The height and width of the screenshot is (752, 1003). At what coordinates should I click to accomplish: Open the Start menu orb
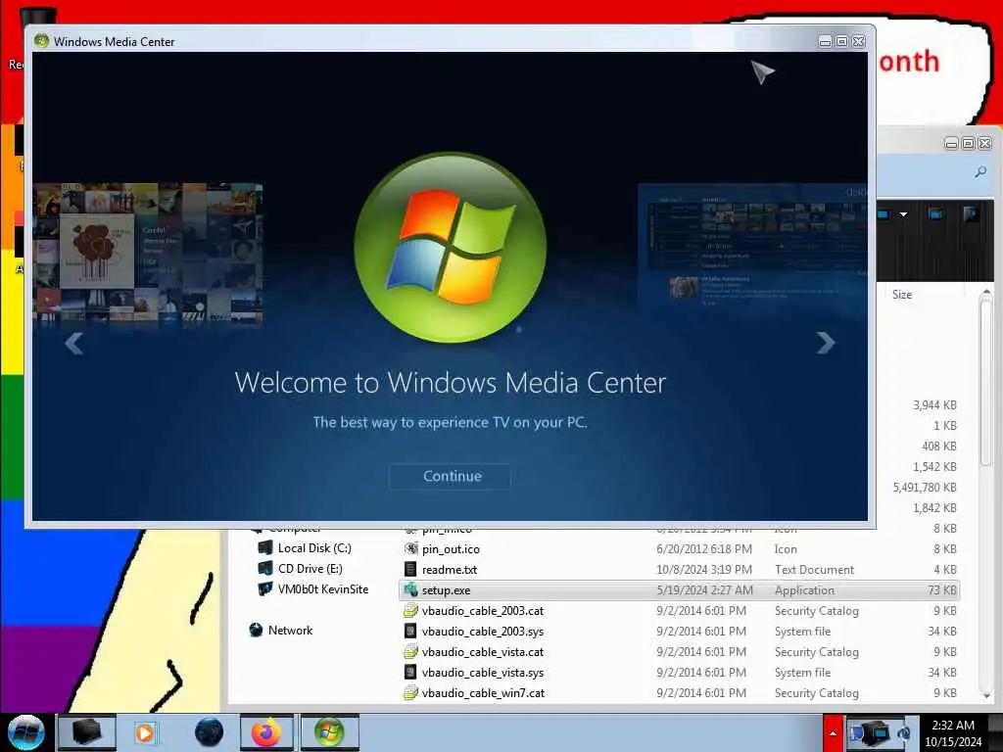point(25,732)
